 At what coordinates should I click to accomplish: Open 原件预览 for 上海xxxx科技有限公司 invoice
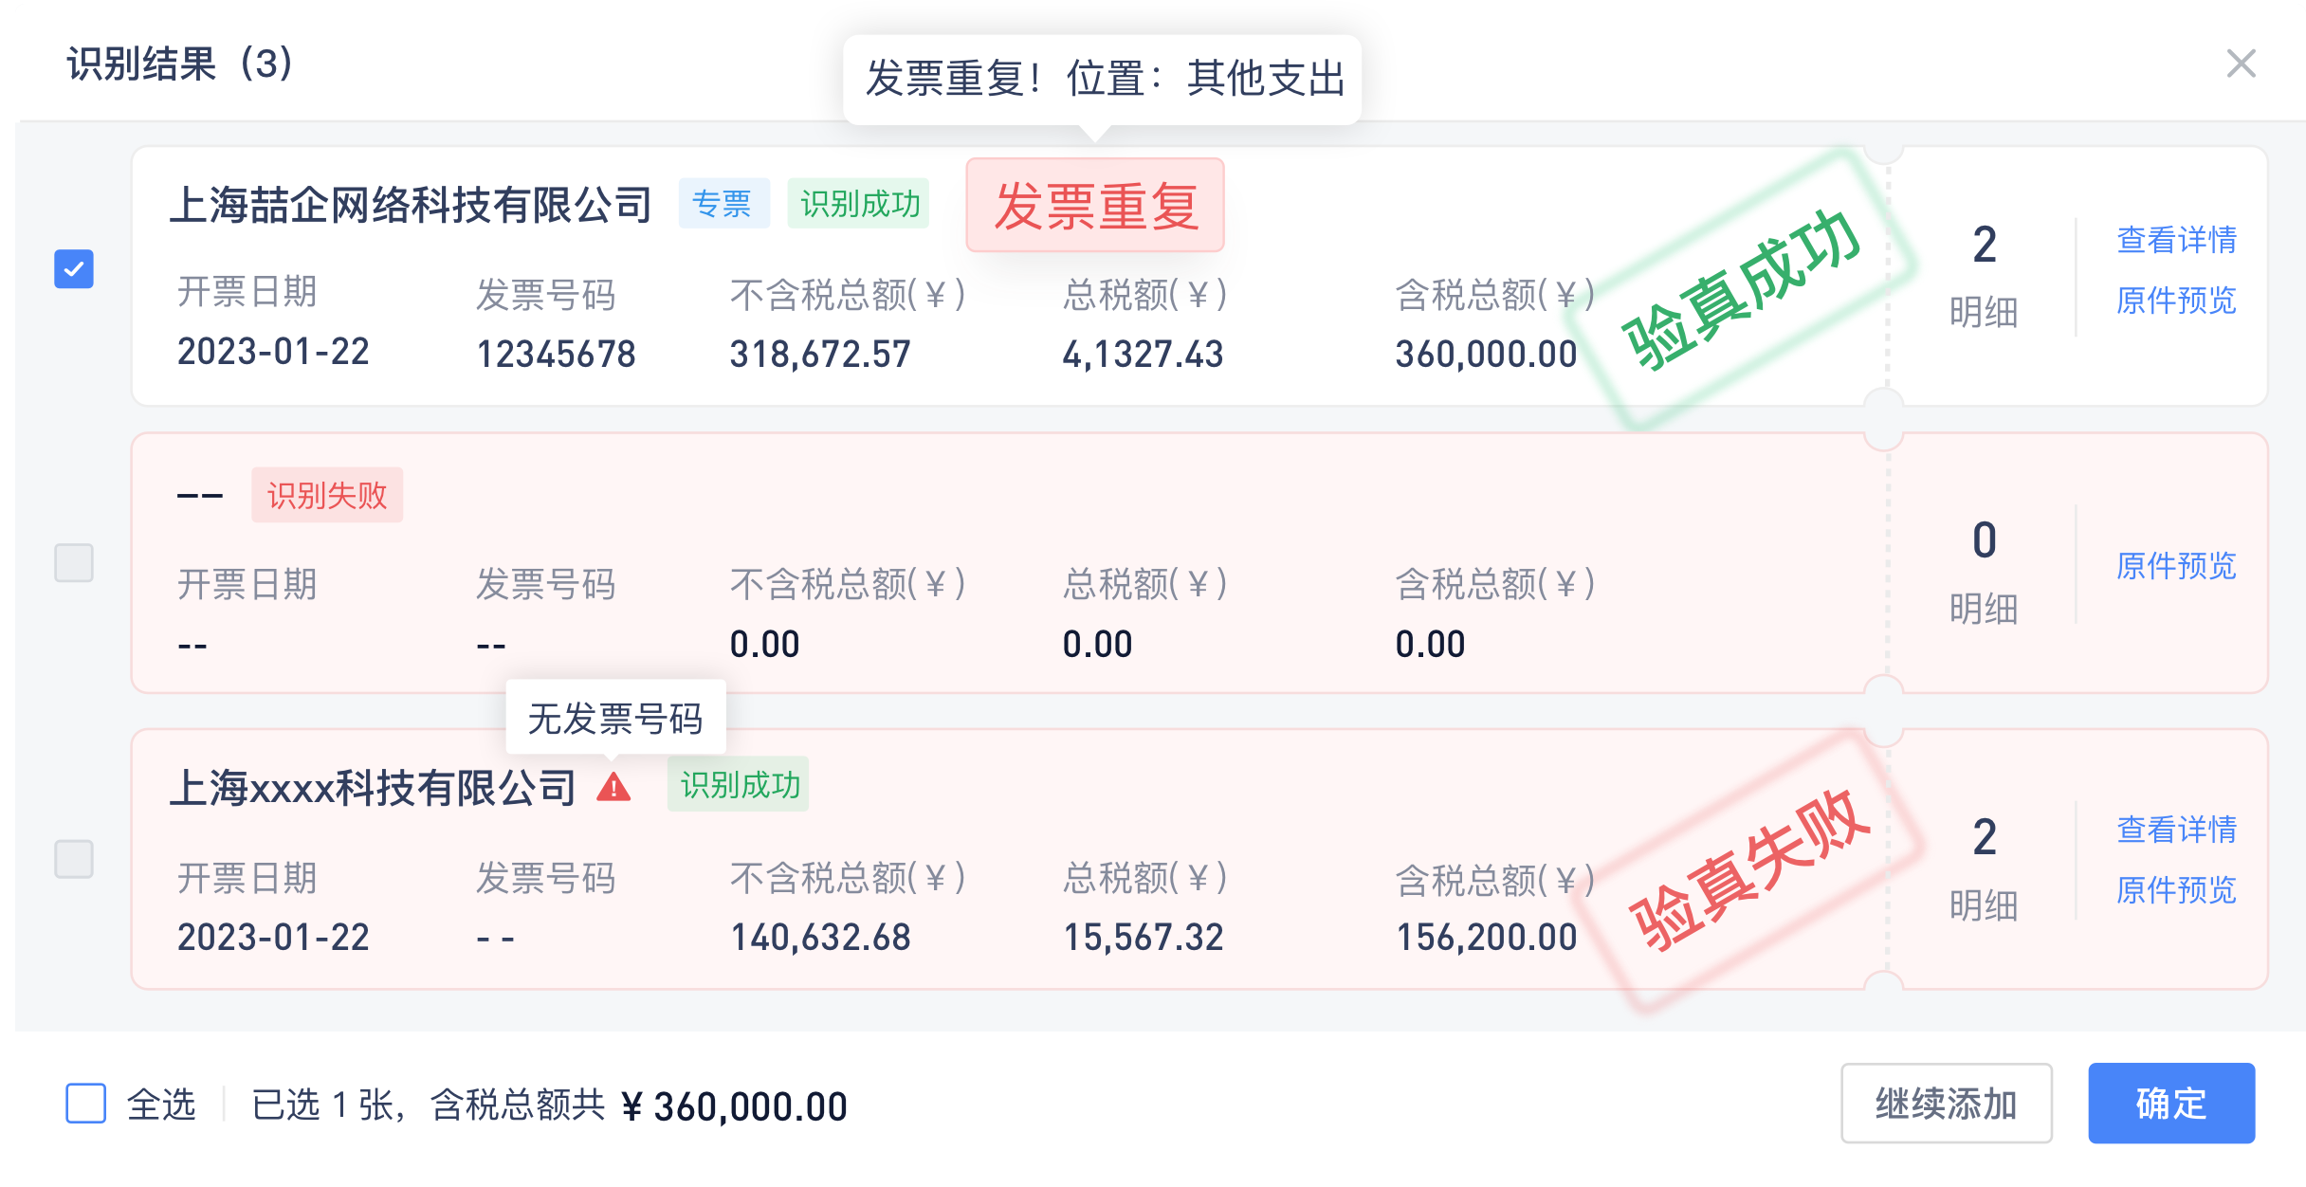pyautogui.click(x=2176, y=890)
